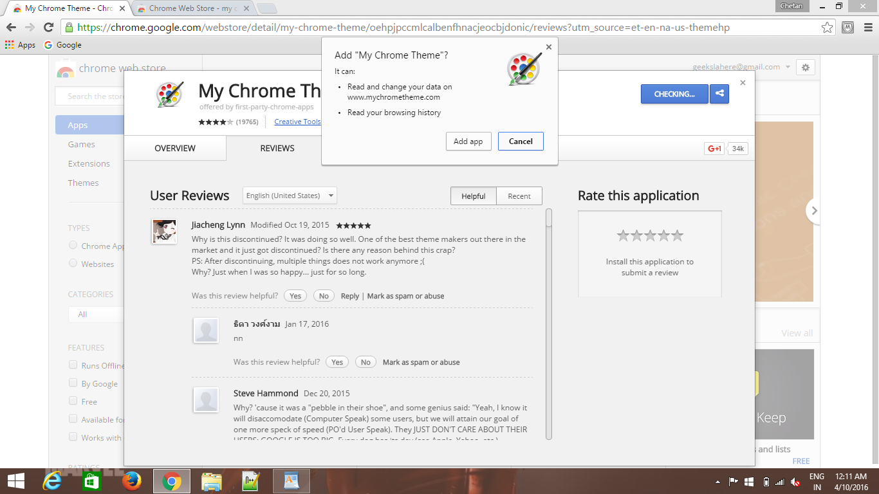Open a new browser tab

tap(266, 8)
